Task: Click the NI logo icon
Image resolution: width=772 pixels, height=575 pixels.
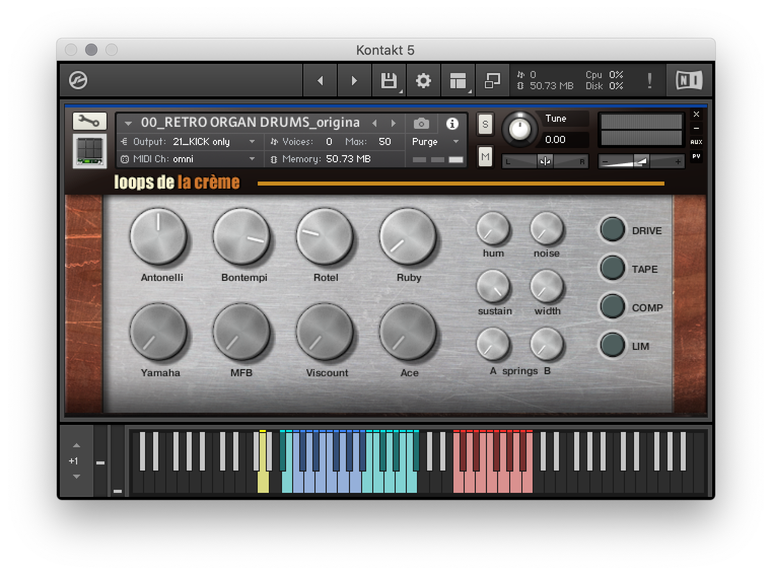Action: 689,80
